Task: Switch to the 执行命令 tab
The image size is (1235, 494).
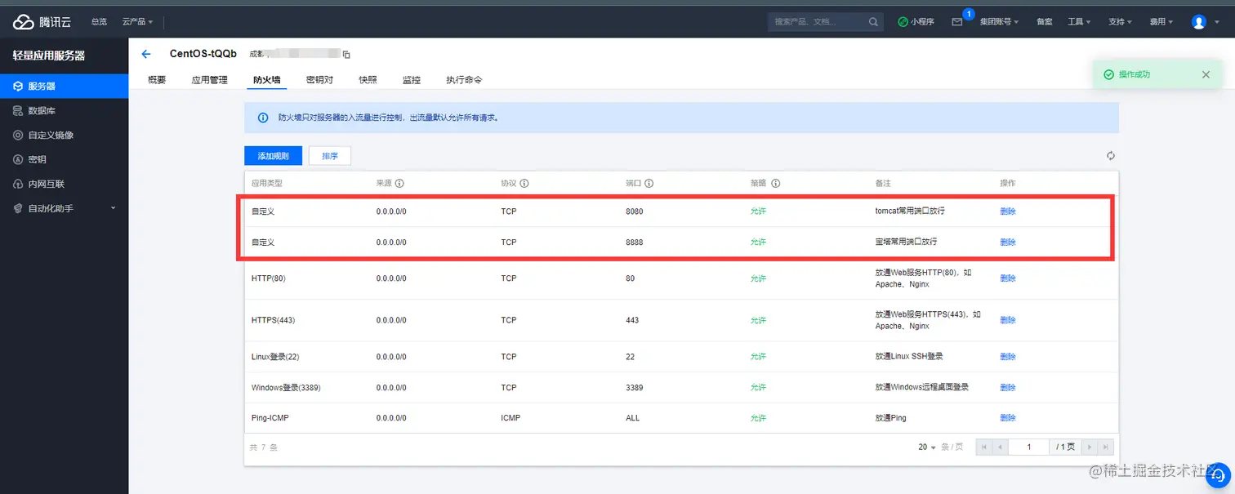Action: point(464,80)
